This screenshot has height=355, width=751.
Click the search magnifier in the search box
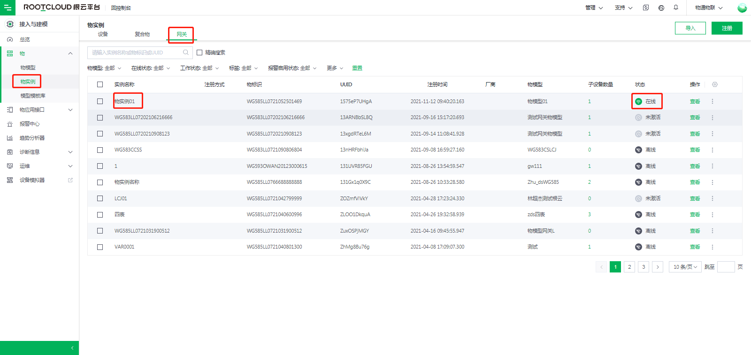coord(186,53)
